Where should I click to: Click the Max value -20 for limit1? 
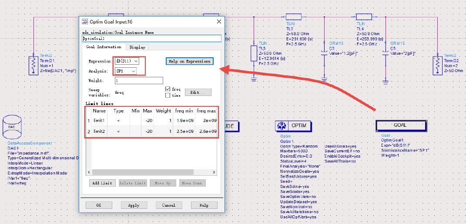pos(148,121)
